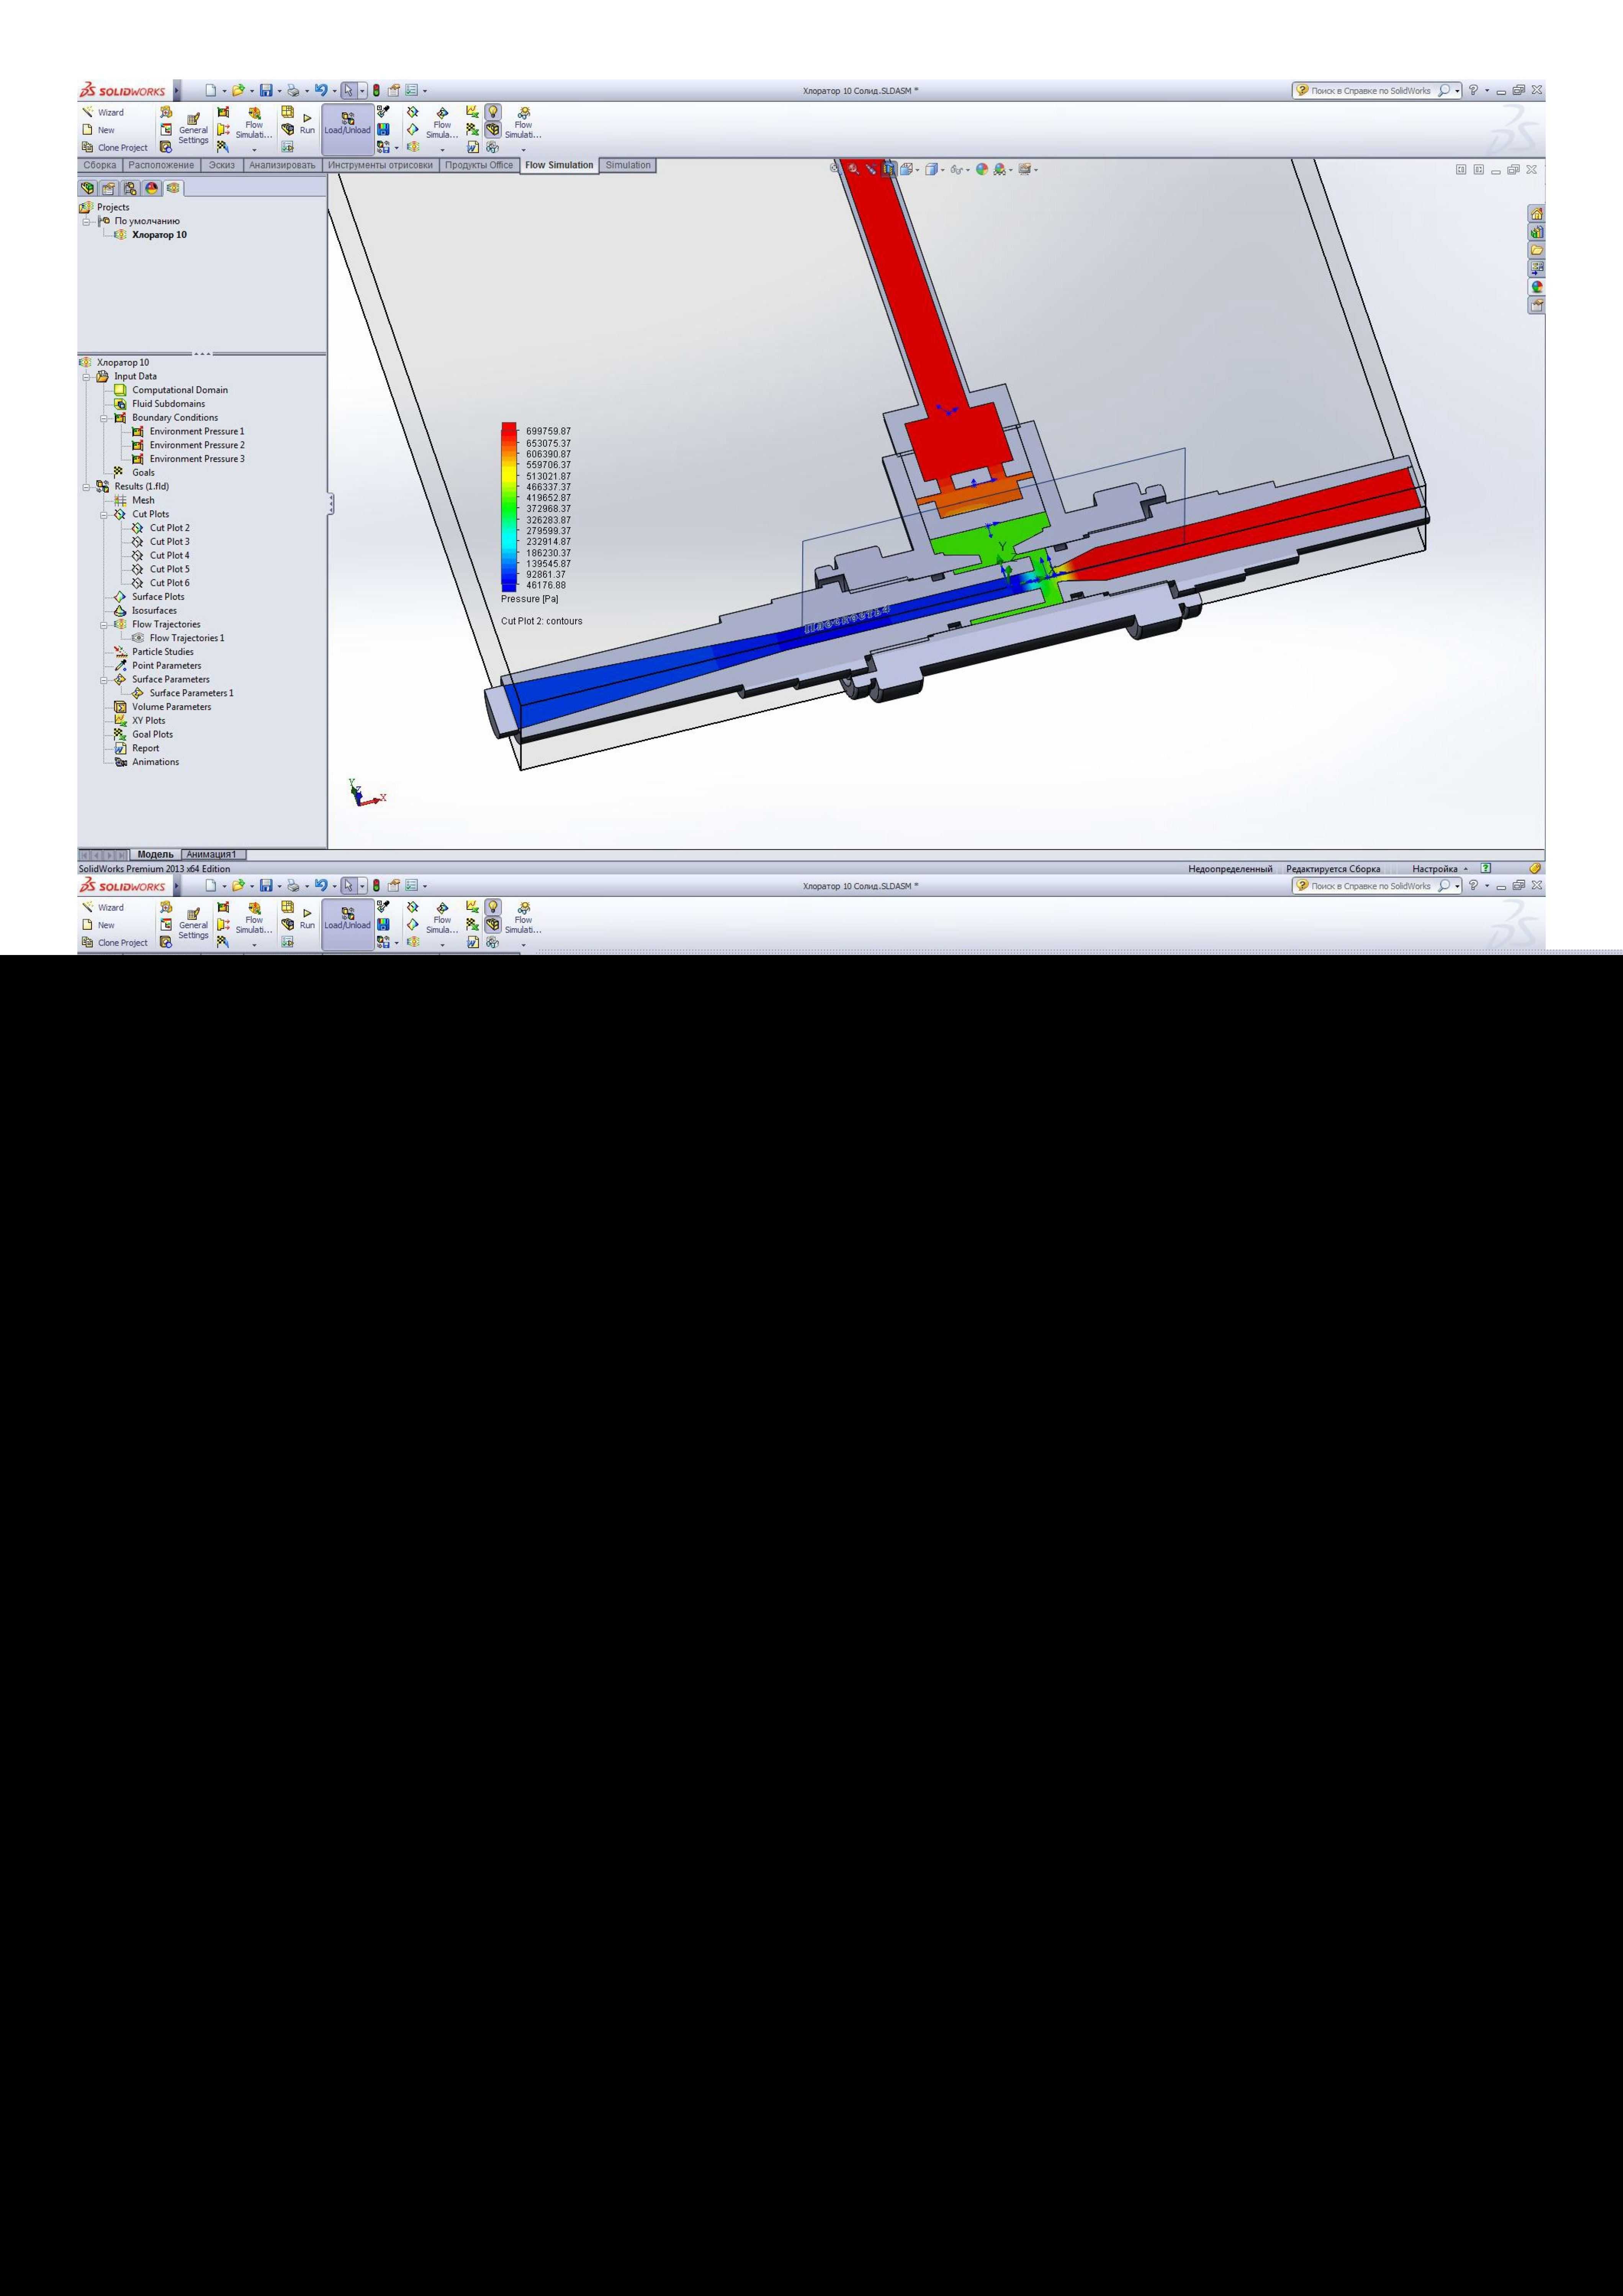Open File Explorer in the task pane

point(1536,250)
